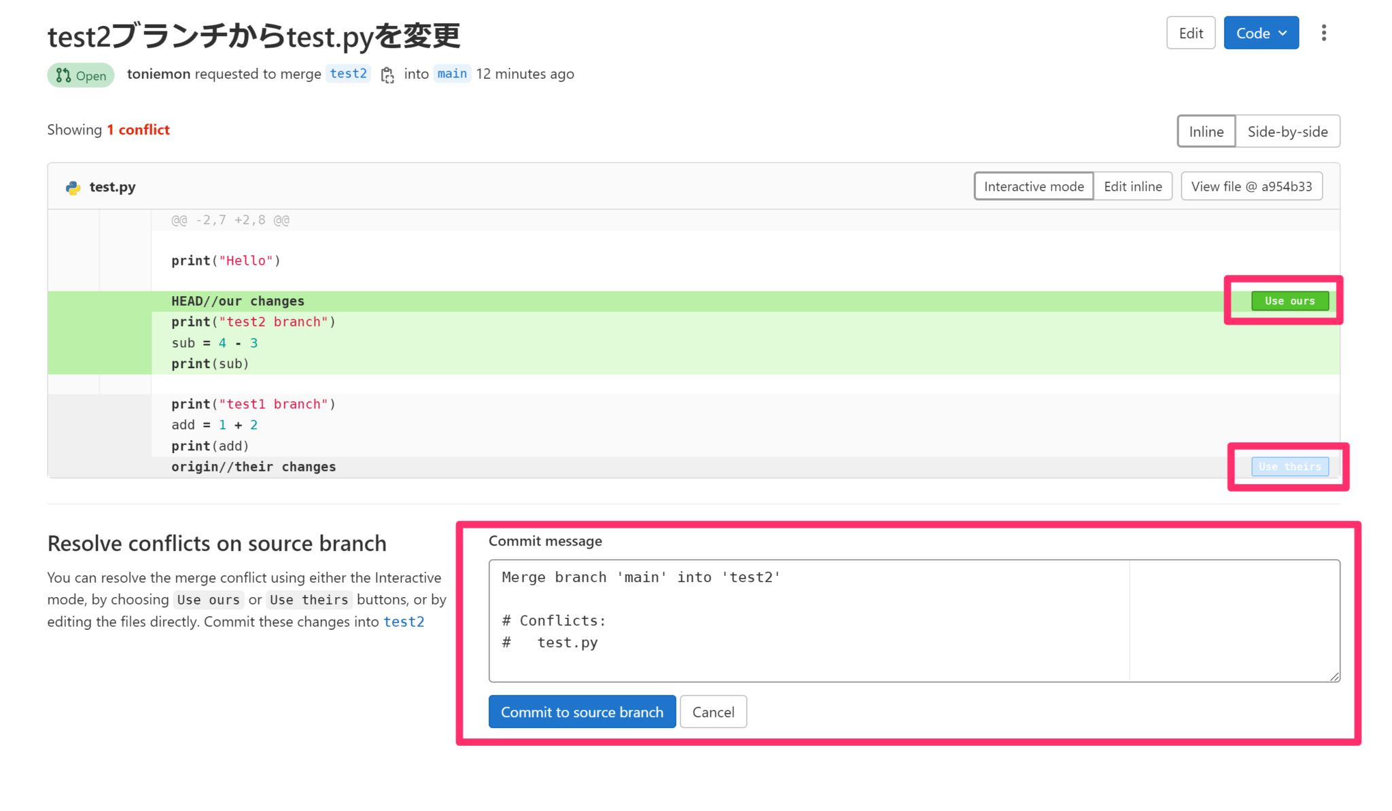
Task: Click into the Commit message text area
Action: 809,621
